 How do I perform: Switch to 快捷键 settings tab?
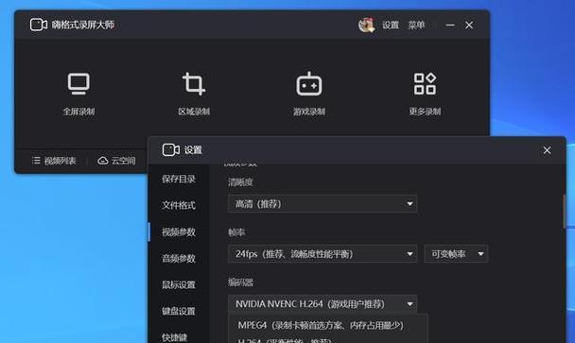pos(175,336)
